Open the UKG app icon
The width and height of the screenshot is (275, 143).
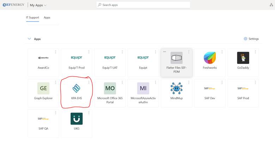[77, 119]
